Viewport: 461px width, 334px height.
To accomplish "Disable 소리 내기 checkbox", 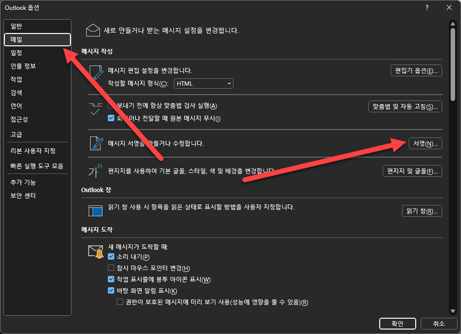I will [111, 257].
